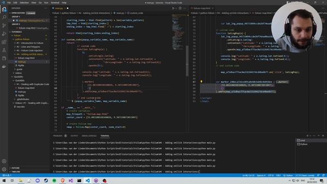Open notifications bell in status bar

pyautogui.click(x=323, y=175)
